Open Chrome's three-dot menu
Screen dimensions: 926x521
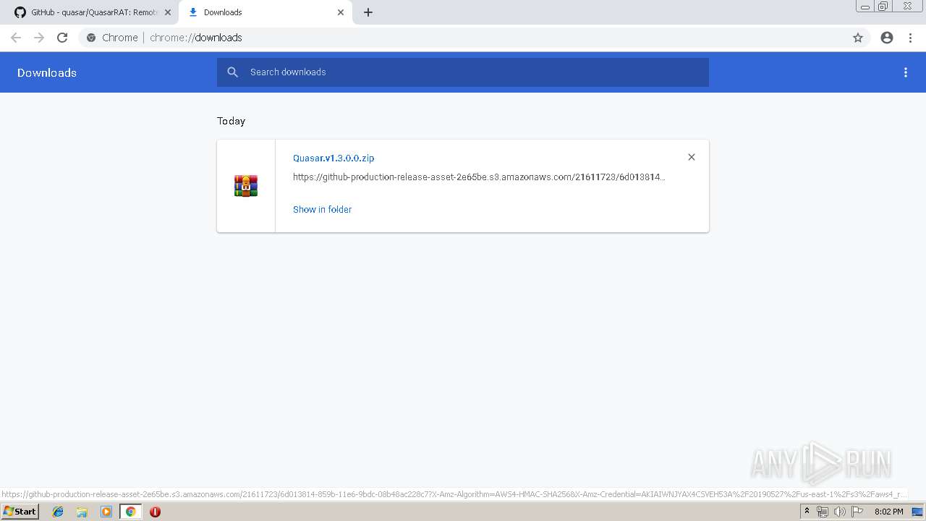coord(910,38)
